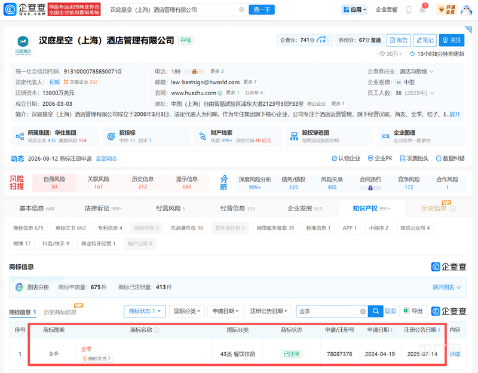478x373 pixels.
Task: Open the 企业图谱 card
Action: point(421,136)
